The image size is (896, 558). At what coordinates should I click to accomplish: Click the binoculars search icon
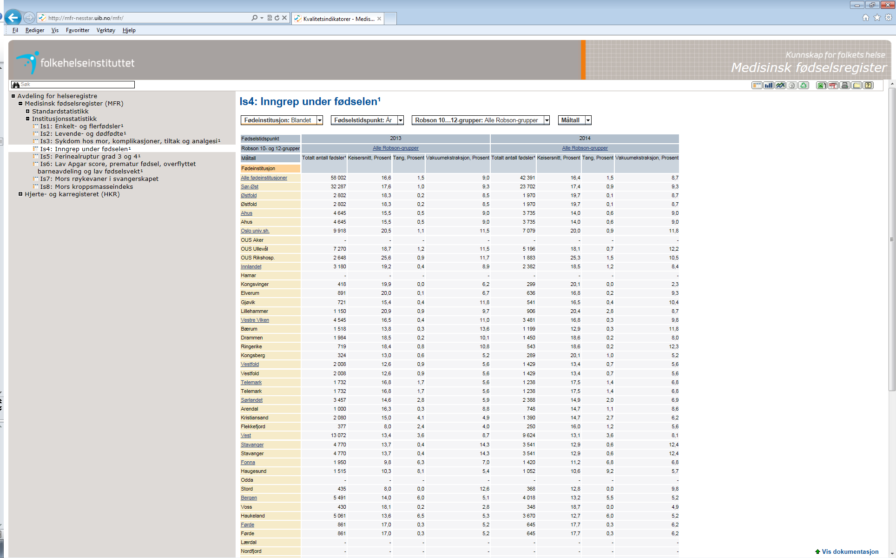point(16,85)
